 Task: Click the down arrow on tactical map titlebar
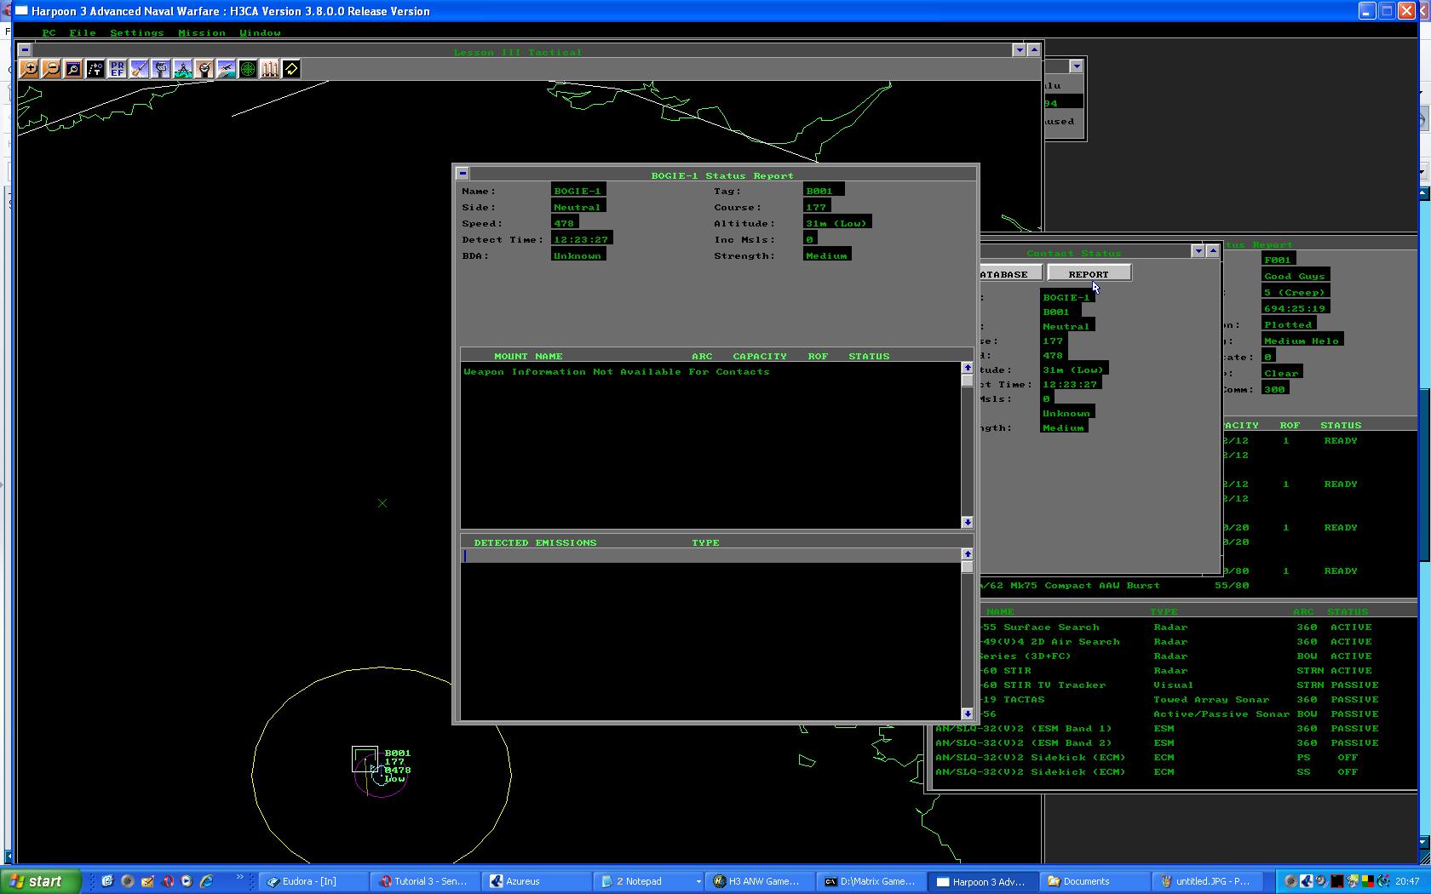point(1019,50)
